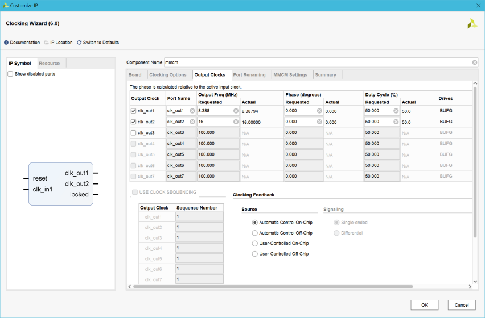Click the Vivado icon in the title bar
Viewport: 485px width, 318px height.
(5, 5)
